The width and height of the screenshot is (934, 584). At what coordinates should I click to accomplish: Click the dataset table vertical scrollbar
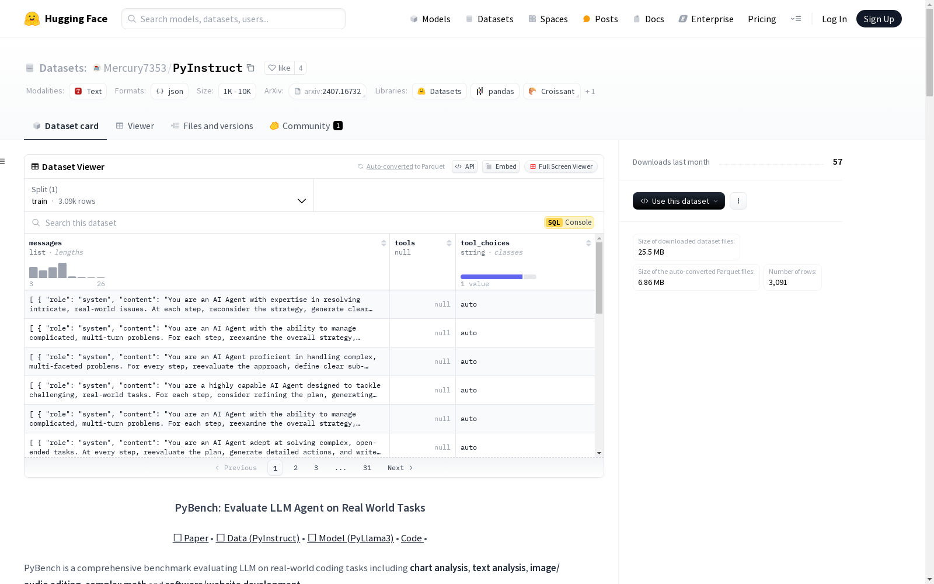point(599,278)
